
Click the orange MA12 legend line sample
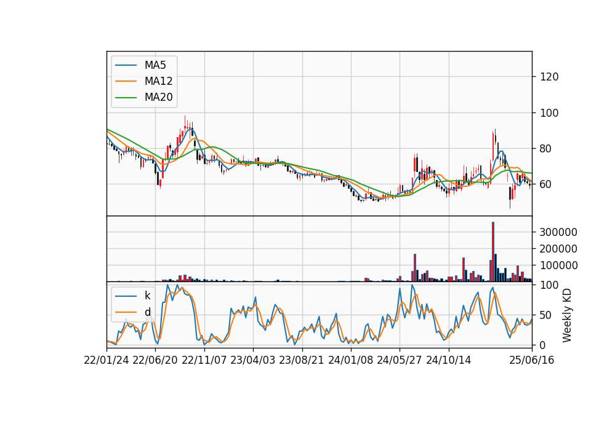click(126, 81)
